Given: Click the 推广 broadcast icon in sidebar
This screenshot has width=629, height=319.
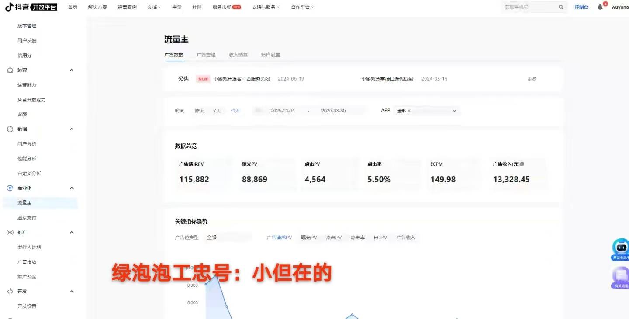Looking at the screenshot, I should 10,232.
